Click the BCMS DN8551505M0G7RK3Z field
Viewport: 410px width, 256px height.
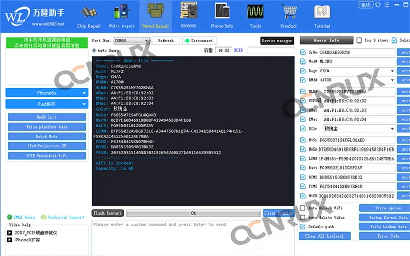[x=357, y=177]
